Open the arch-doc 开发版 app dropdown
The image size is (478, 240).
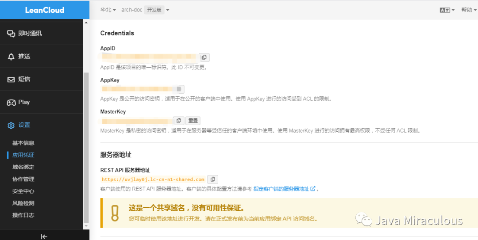point(145,10)
